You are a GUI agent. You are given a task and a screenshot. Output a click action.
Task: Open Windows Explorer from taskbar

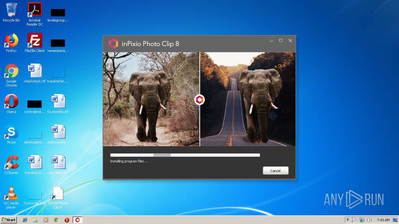click(35, 220)
